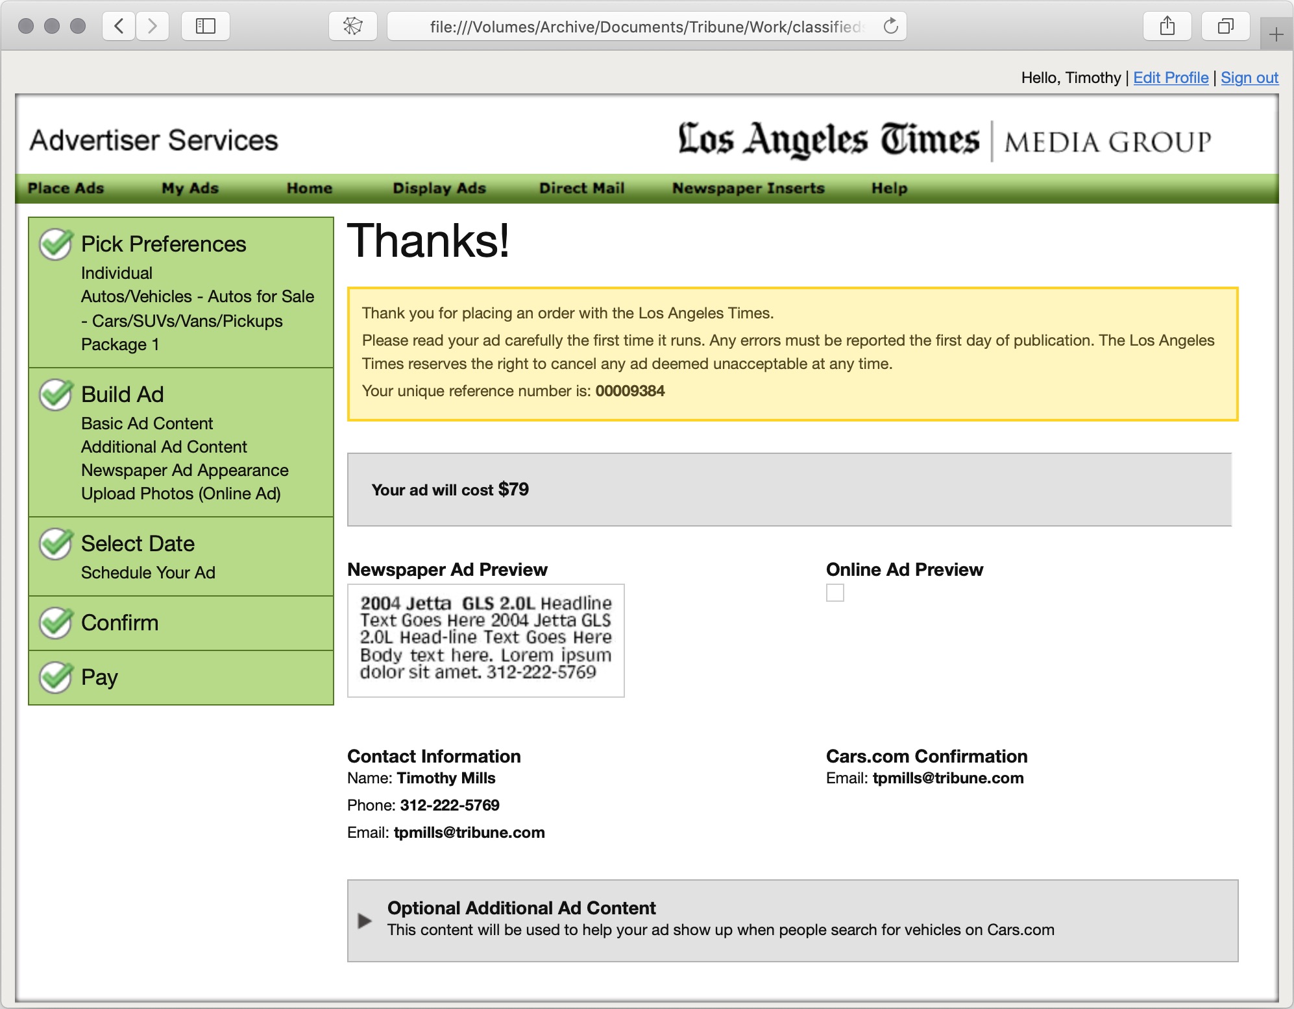Navigate forward using the browser forward arrow
The width and height of the screenshot is (1294, 1009).
[153, 26]
